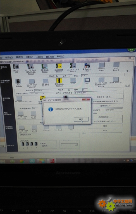Open the target CPU dropdown
136x214 pixels.
(69, 144)
